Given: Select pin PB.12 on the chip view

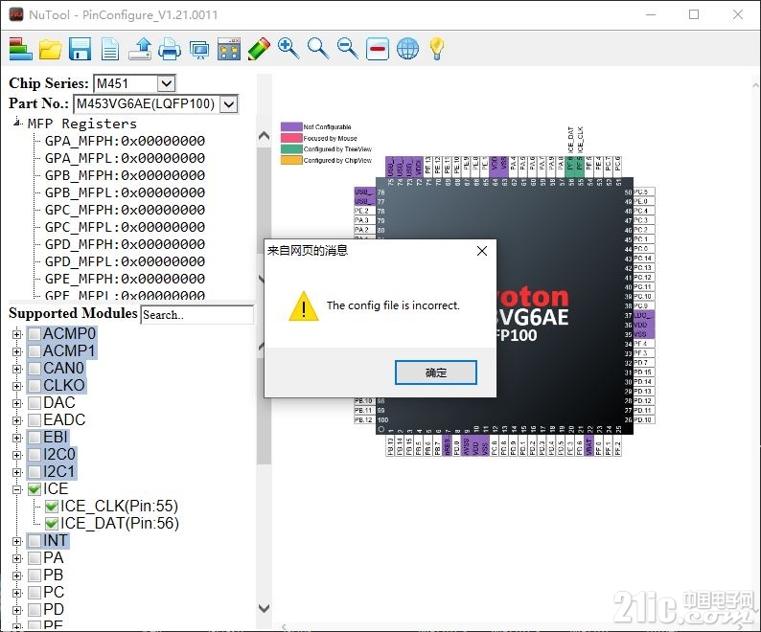Looking at the screenshot, I should click(364, 419).
